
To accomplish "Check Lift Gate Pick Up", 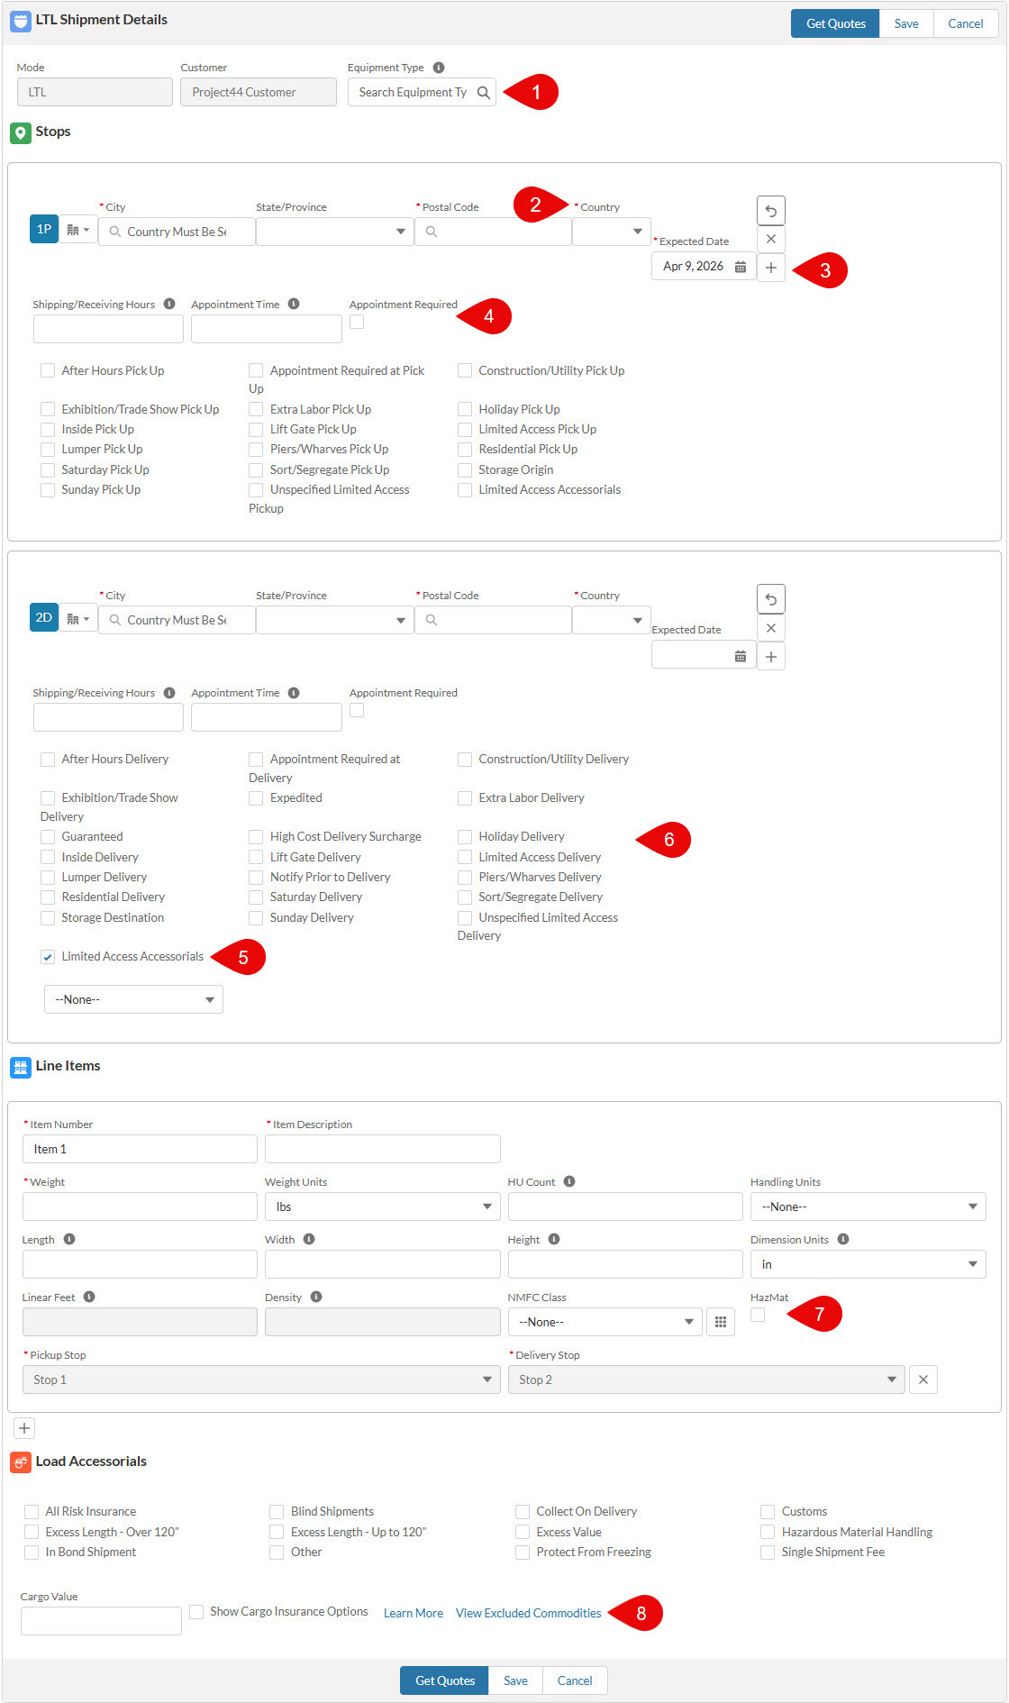I will coord(256,429).
